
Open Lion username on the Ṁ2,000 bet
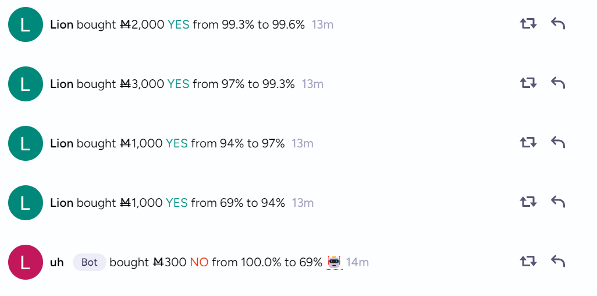click(62, 24)
